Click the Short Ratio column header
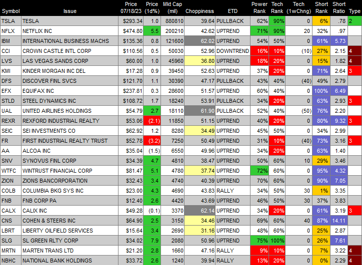 [x=338, y=7]
